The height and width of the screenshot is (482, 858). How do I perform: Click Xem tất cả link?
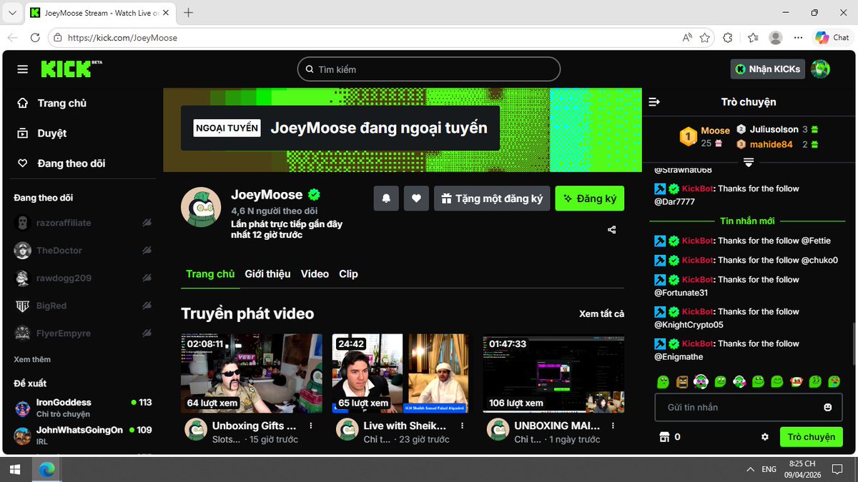click(601, 314)
